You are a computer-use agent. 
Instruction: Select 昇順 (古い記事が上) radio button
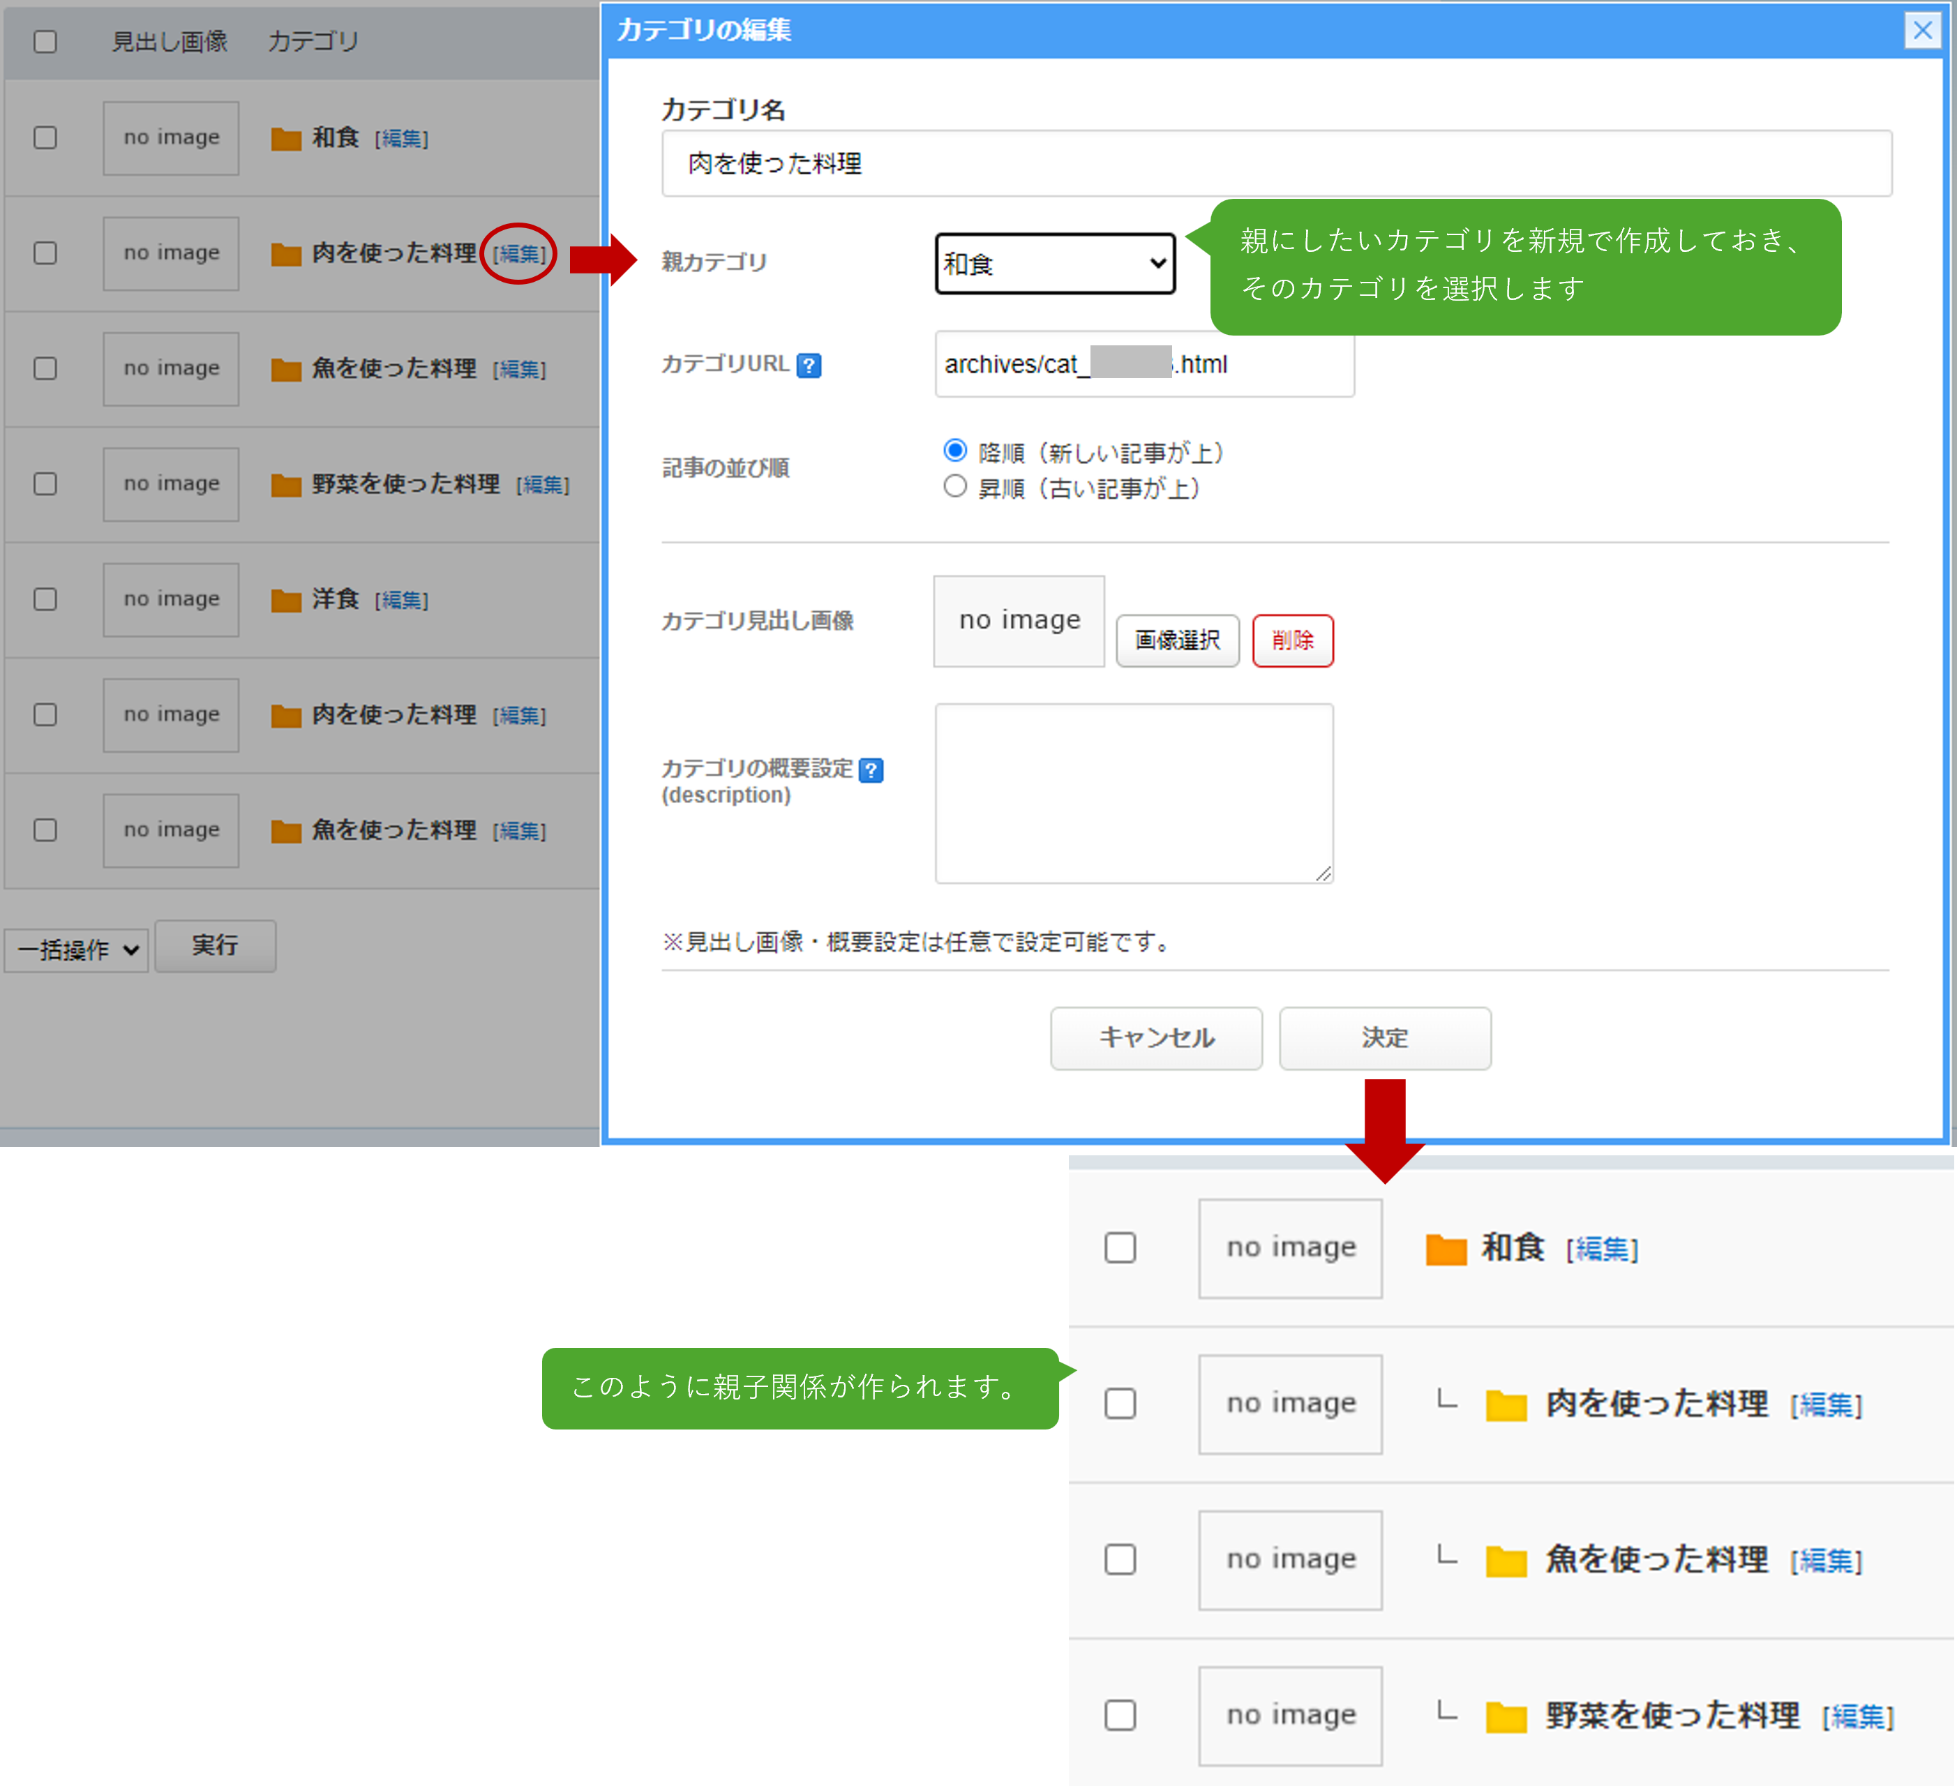click(x=955, y=486)
